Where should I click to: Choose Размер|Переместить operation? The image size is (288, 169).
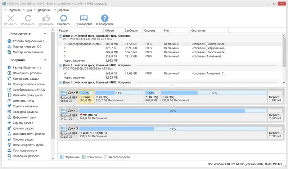point(24,67)
